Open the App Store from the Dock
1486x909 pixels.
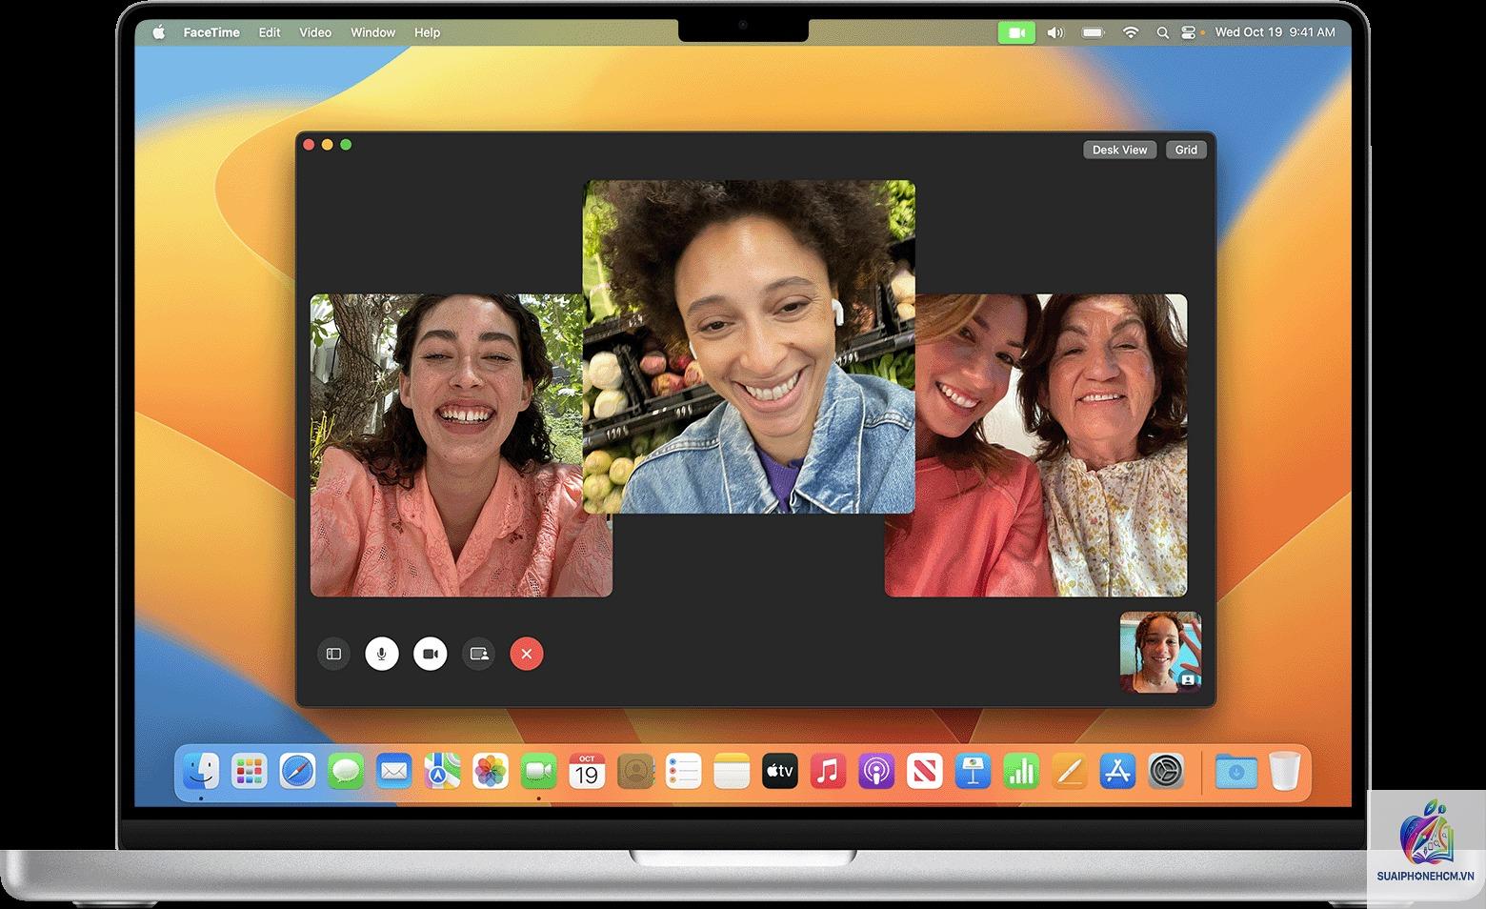(1117, 771)
